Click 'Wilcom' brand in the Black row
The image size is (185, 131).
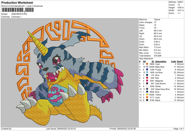[180, 100]
